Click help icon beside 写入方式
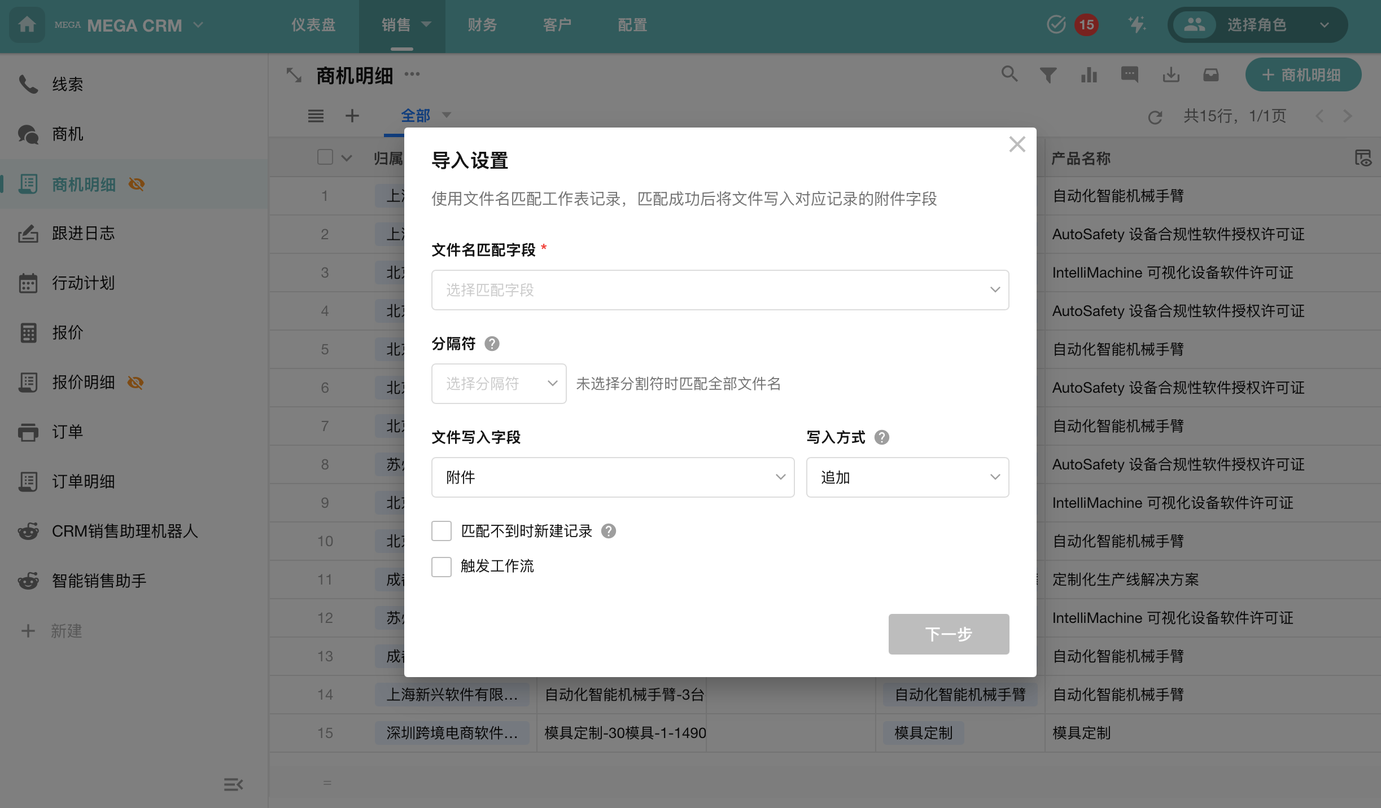 click(881, 437)
